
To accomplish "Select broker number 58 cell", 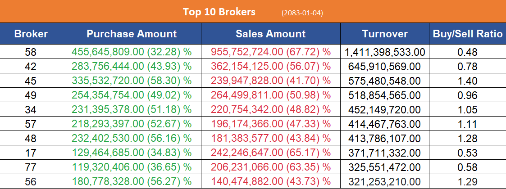I will [x=31, y=52].
